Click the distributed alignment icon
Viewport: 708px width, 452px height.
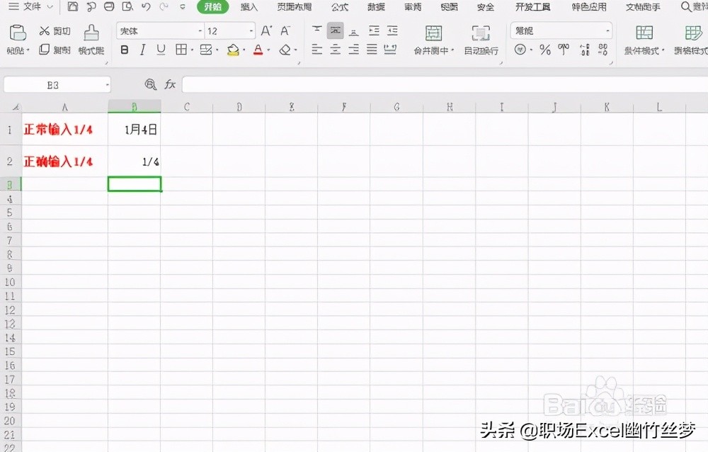click(390, 50)
